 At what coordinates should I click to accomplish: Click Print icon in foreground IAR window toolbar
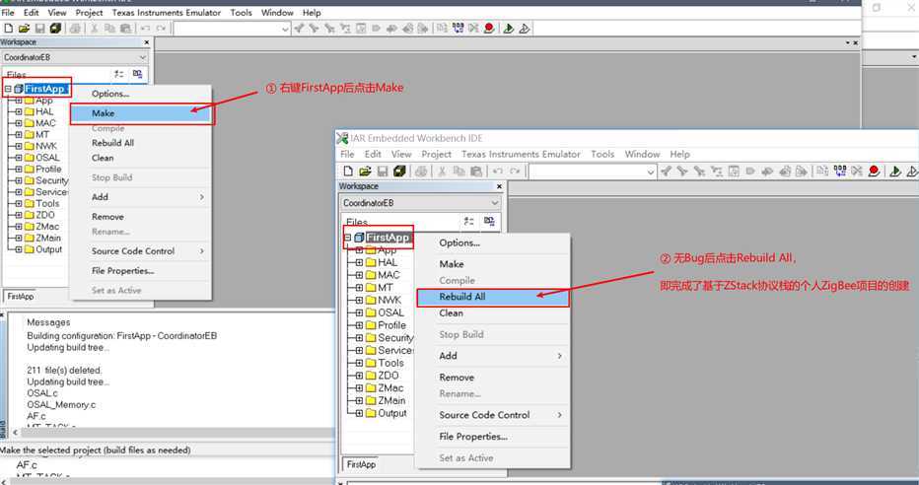pos(421,172)
